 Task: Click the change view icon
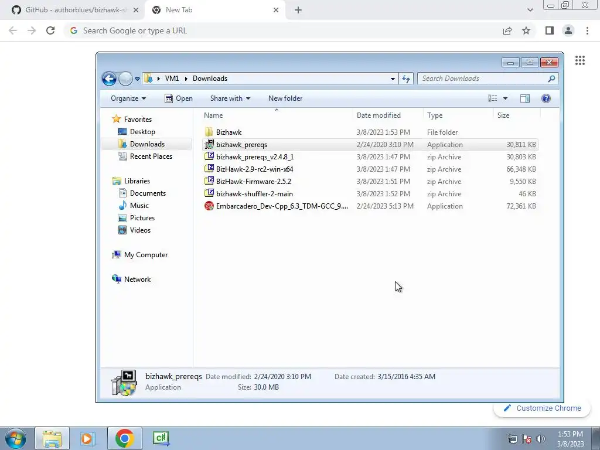coord(492,98)
